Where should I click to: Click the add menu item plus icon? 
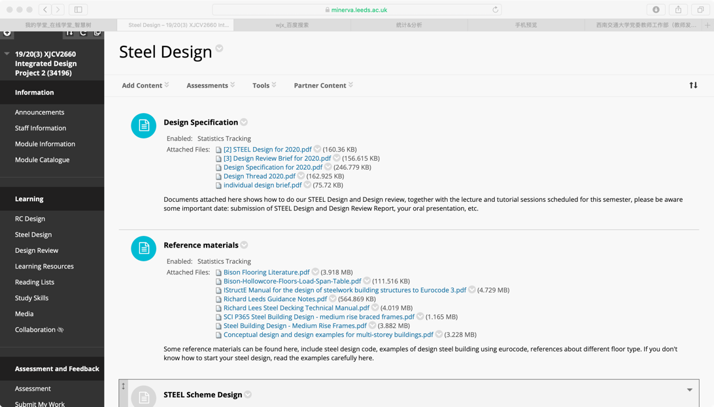click(7, 33)
